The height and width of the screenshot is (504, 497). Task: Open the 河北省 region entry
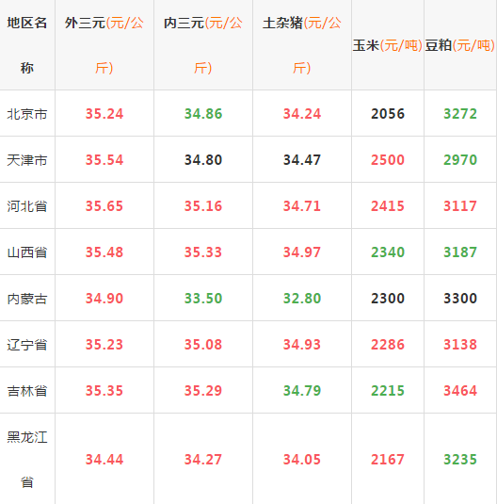pos(27,206)
